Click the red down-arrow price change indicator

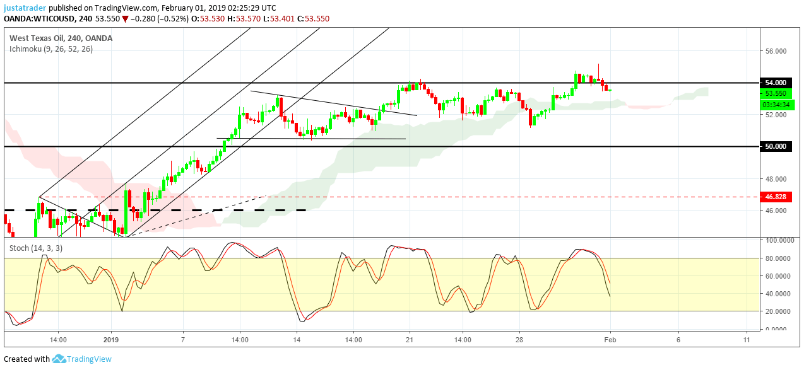(x=125, y=19)
